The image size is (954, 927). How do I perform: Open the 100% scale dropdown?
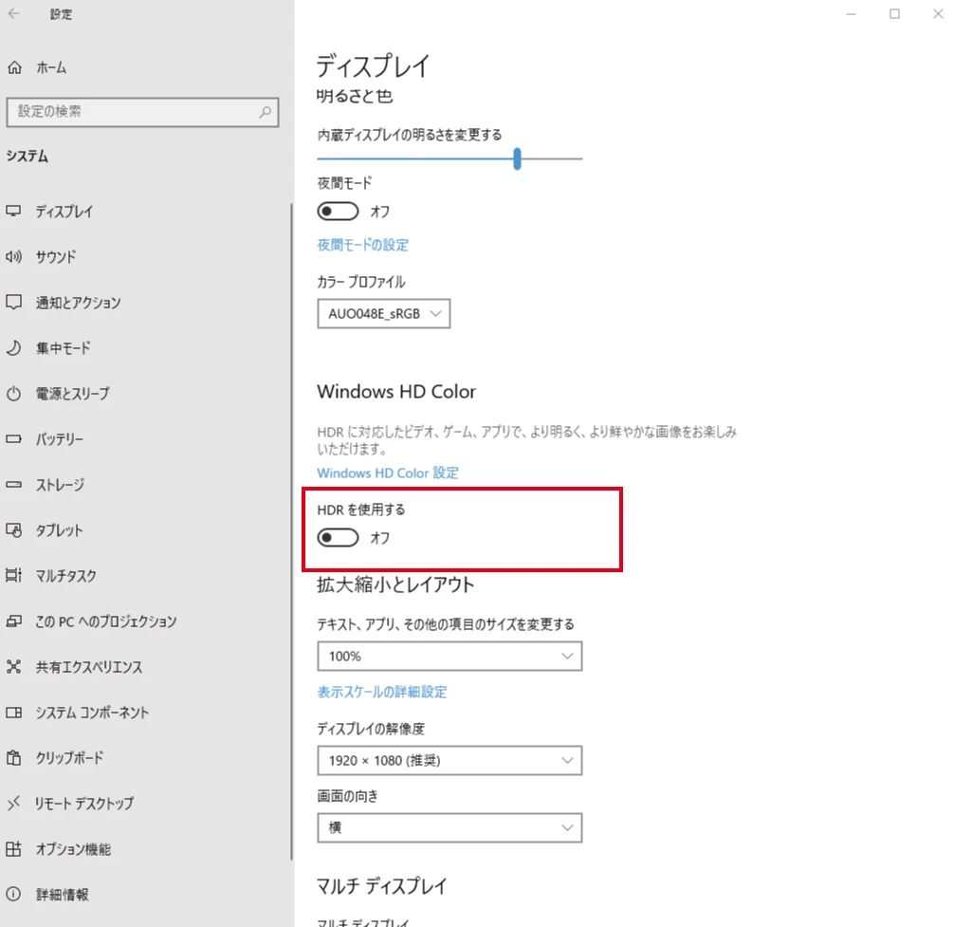449,657
